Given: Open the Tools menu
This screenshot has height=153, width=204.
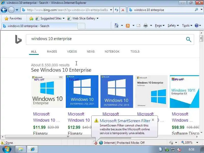Looking at the screenshot, I should (x=187, y=25).
